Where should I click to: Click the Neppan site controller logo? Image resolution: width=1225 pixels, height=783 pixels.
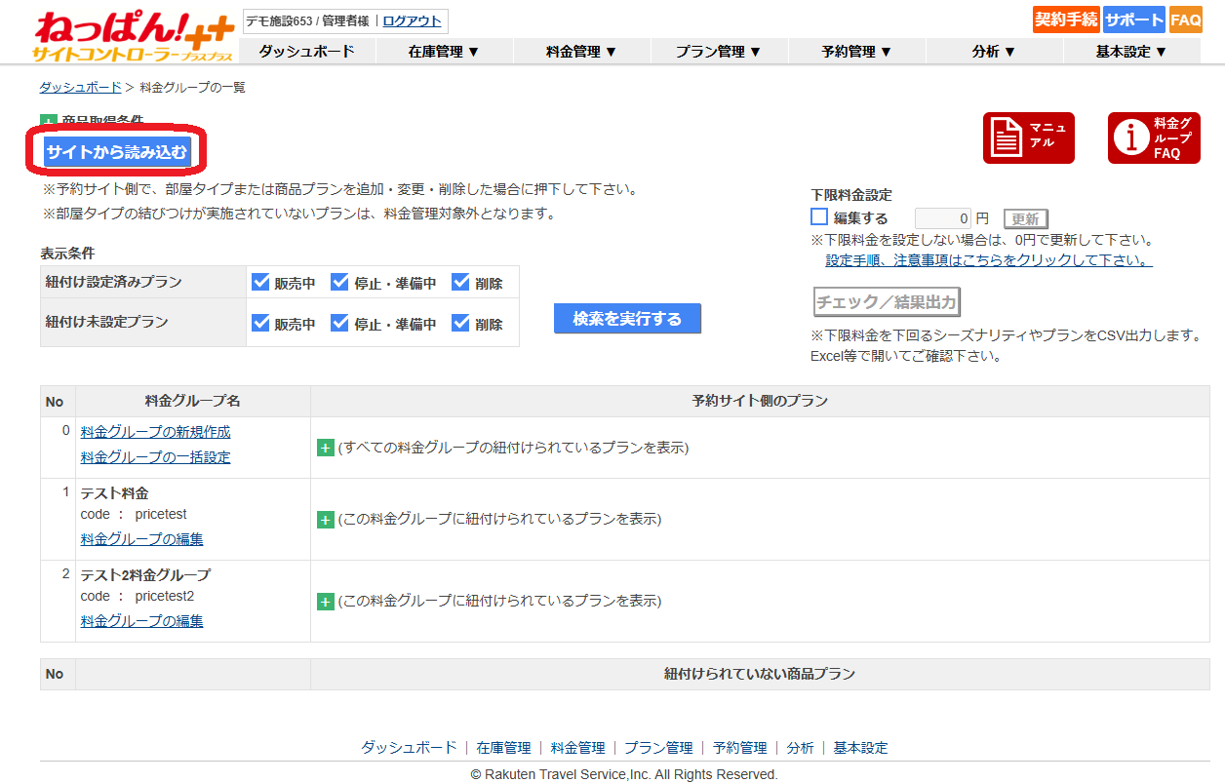(x=133, y=36)
